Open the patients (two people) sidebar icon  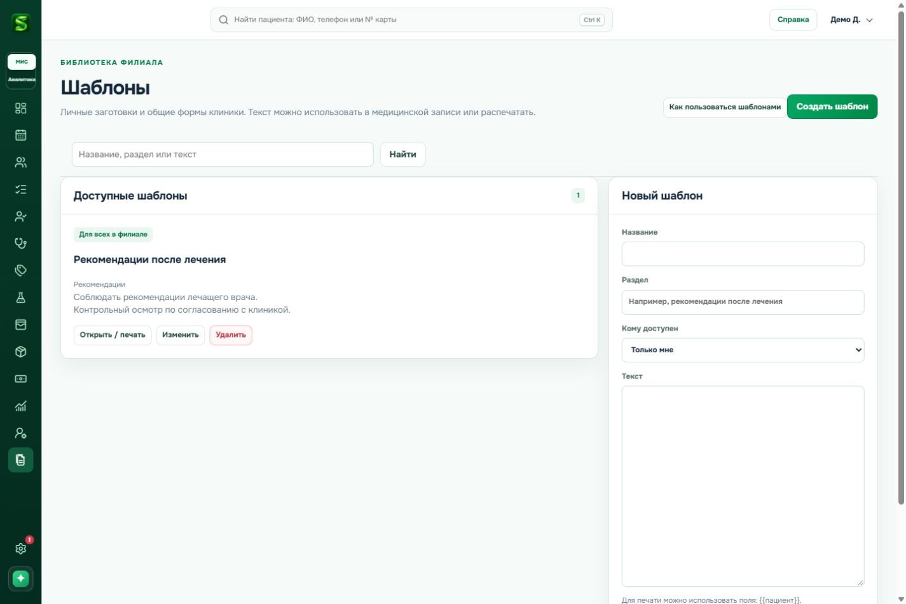pos(21,162)
